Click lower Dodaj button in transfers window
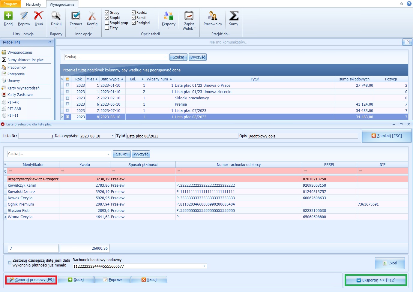 (76, 280)
